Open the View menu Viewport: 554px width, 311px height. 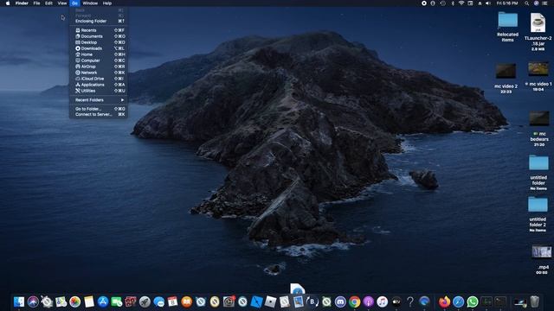62,3
